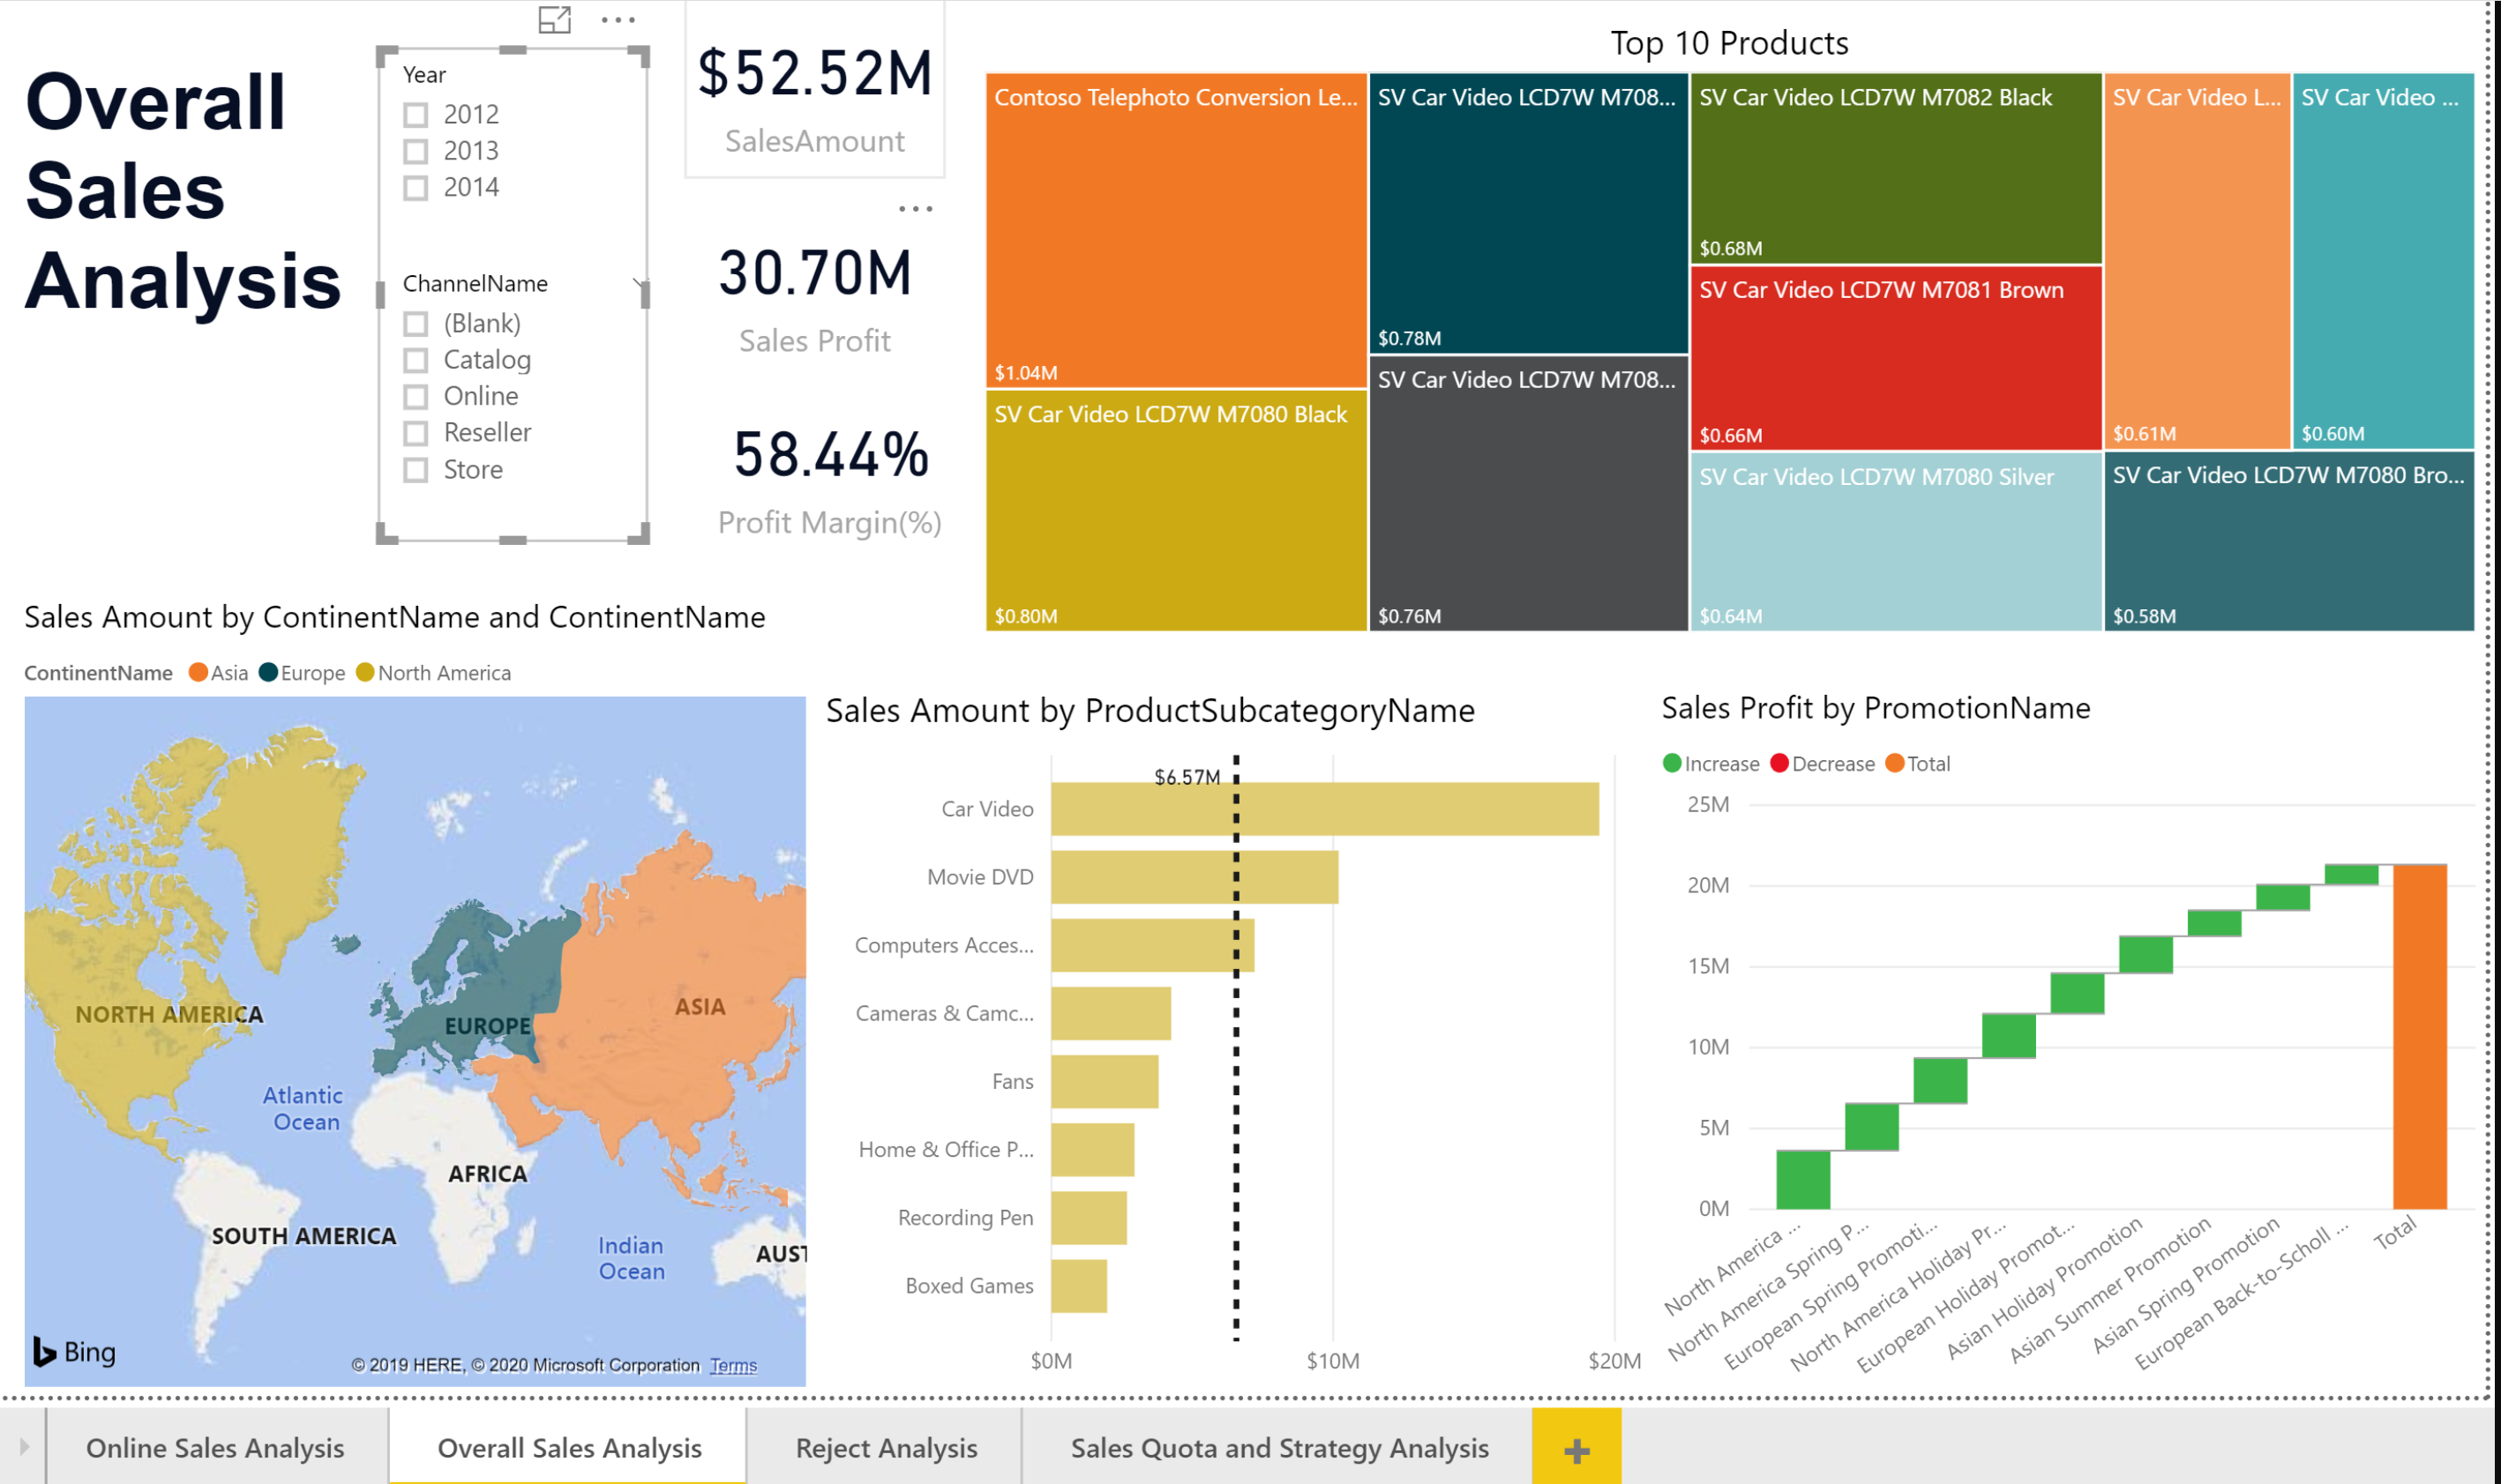Click the Terms link on the map
Image resolution: width=2501 pixels, height=1484 pixels.
[733, 1365]
